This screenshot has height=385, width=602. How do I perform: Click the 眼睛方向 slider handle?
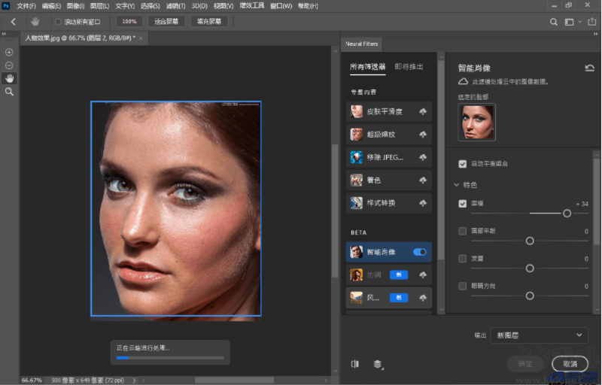[x=530, y=296]
